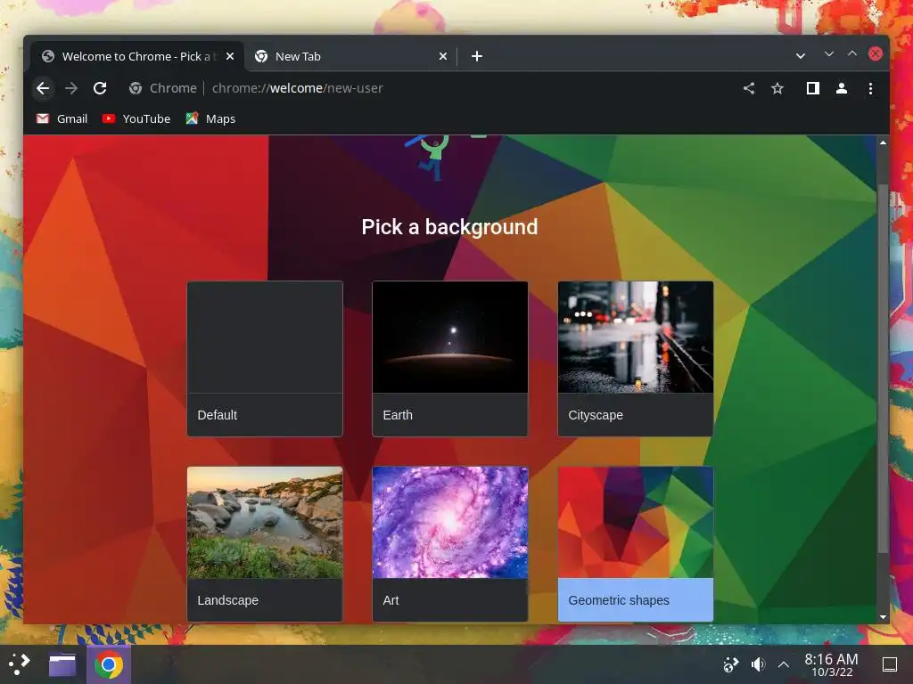The image size is (913, 684).
Task: Open the user profile icon
Action: [x=842, y=88]
